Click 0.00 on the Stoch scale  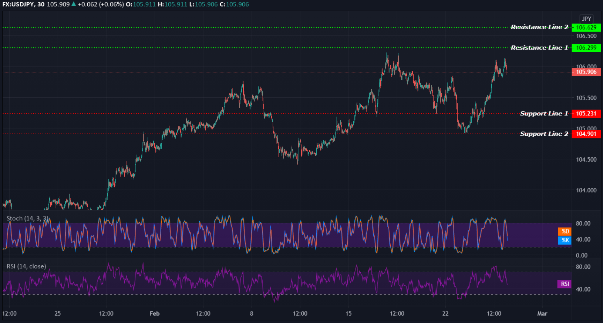tap(582, 255)
